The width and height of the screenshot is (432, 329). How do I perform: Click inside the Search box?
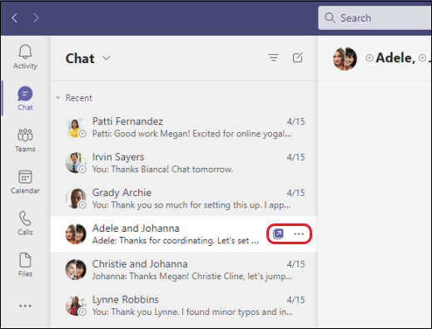pyautogui.click(x=375, y=18)
